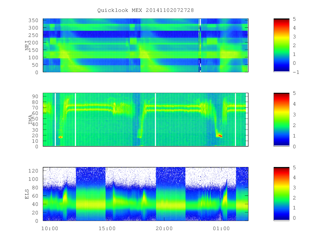Click the plot title Quicklook MEX 20141102072728
The width and height of the screenshot is (331, 248).
coord(146,10)
